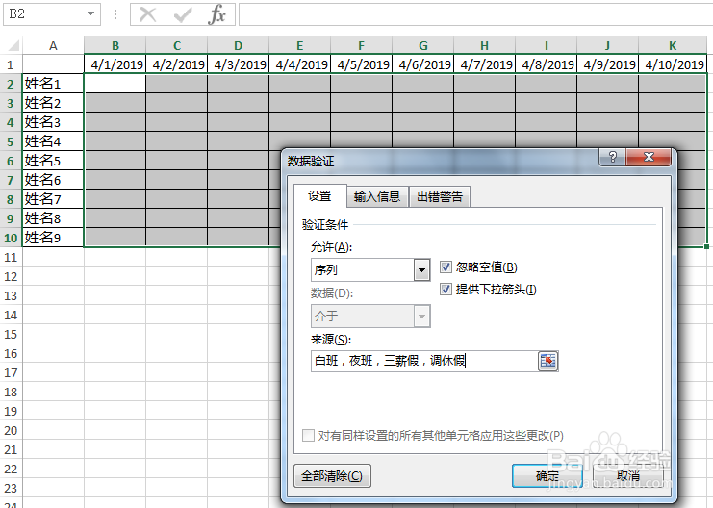Select row 2 header
The width and height of the screenshot is (713, 508).
(11, 84)
